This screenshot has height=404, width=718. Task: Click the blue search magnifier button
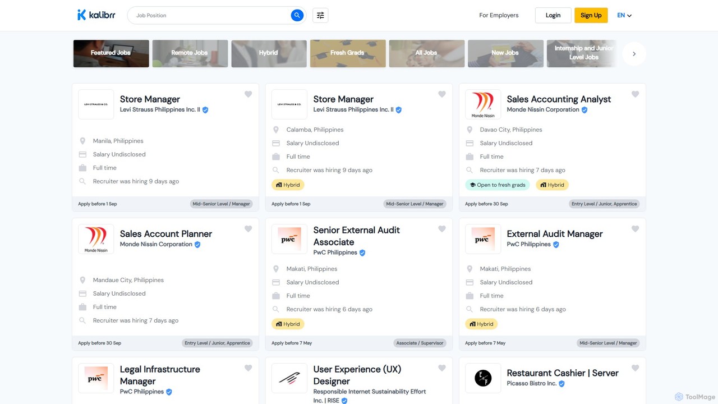tap(297, 15)
